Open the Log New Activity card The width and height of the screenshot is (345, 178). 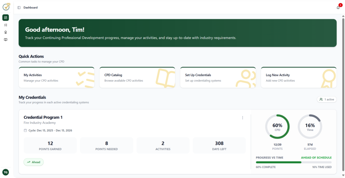(299, 78)
